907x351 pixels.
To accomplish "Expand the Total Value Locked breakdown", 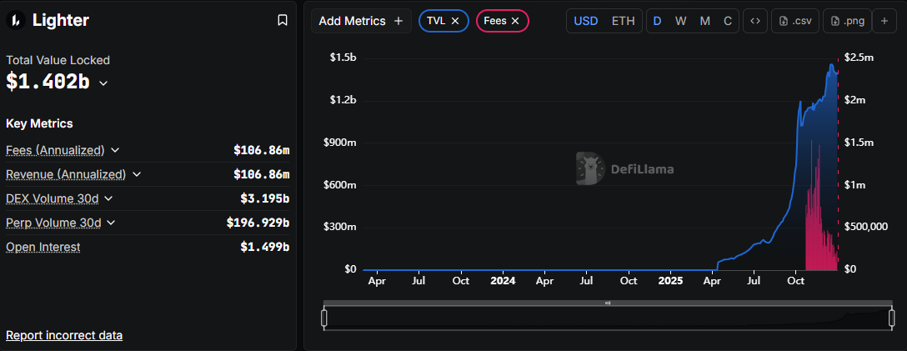I will (x=103, y=83).
